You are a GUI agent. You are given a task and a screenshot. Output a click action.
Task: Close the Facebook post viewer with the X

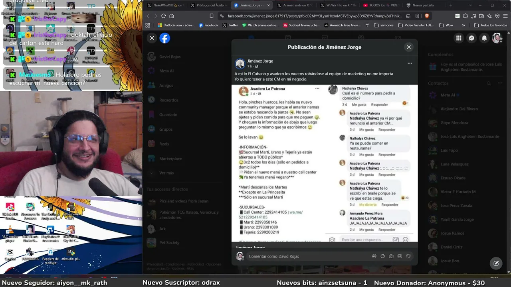(408, 47)
